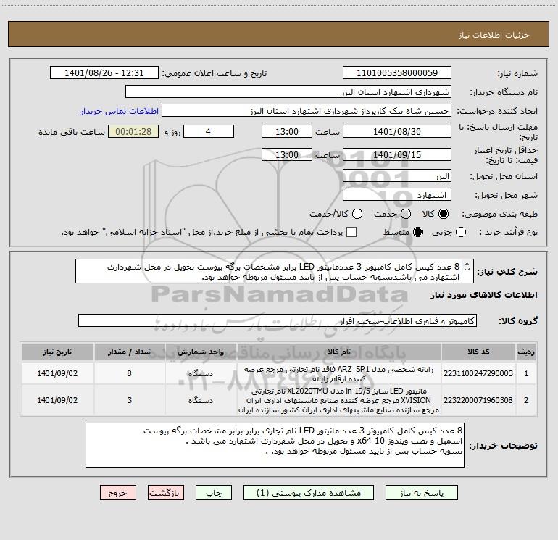Click the remaining time countdown 00:01:28
Viewport: 558px width, 540px height.
(133, 131)
